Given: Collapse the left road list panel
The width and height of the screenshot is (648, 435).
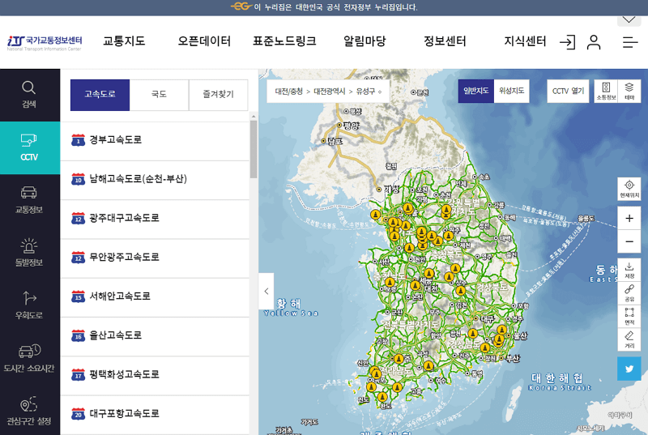Looking at the screenshot, I should point(266,291).
